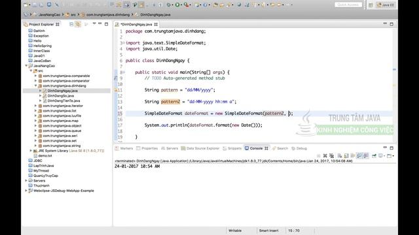
Task: Click fold toggle at line 3 imports
Action: [124, 43]
